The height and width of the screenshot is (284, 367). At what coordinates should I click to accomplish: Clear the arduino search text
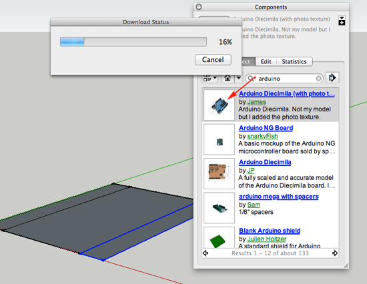coord(318,79)
